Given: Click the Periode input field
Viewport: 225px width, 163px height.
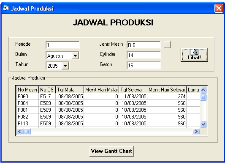Looking at the screenshot, I should (62, 45).
